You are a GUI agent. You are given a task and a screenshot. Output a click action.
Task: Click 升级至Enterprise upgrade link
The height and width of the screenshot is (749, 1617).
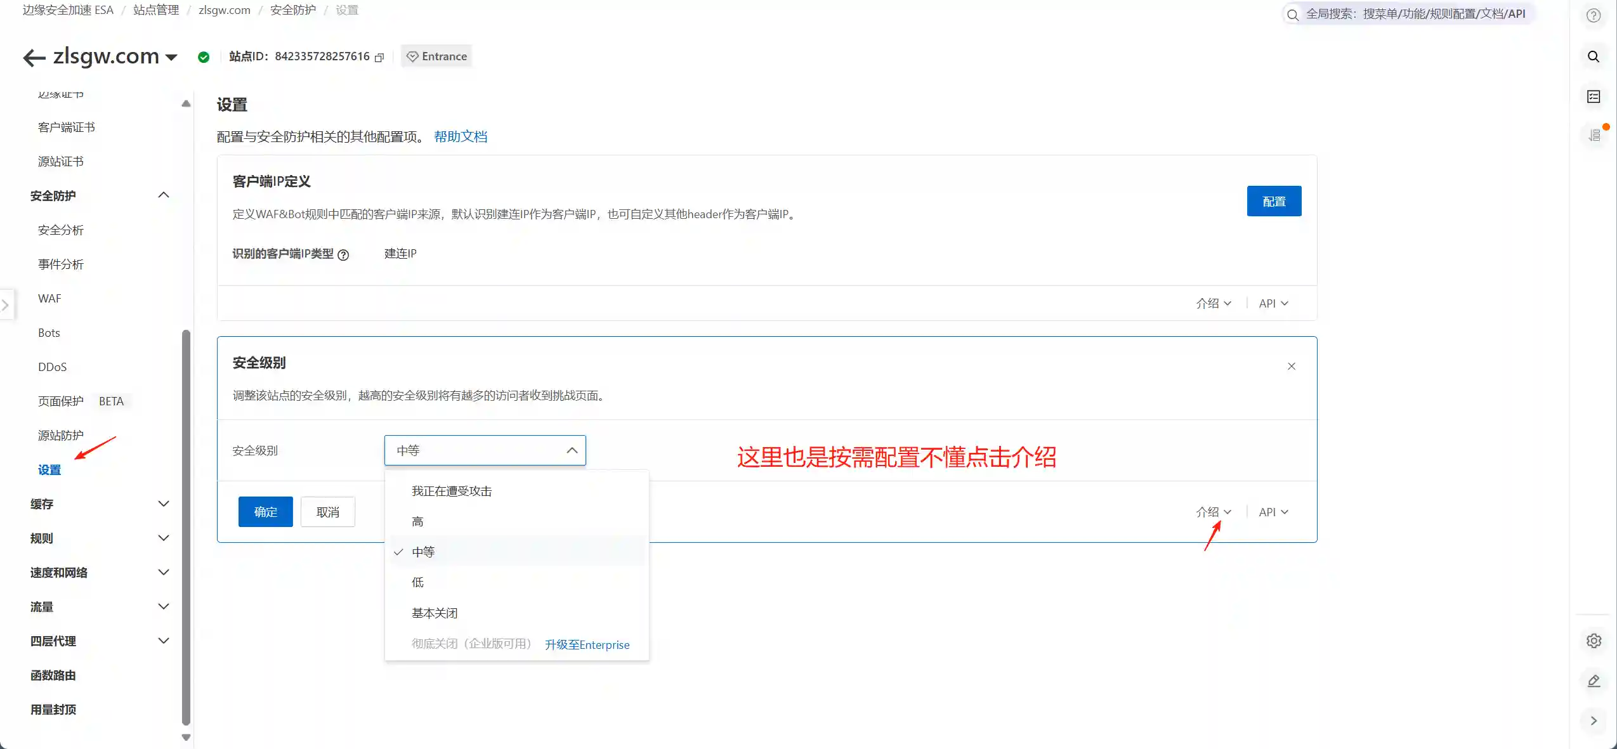coord(587,644)
